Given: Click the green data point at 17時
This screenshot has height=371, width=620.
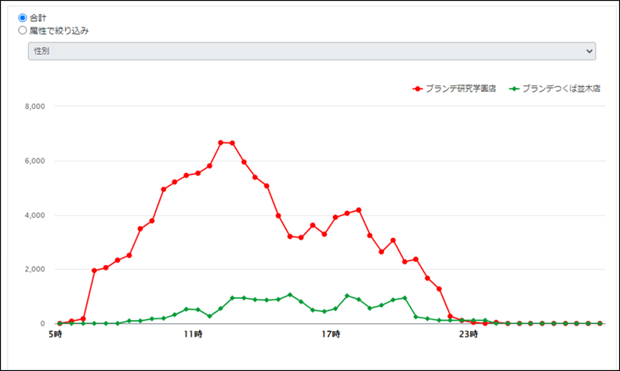Looking at the screenshot, I should (335, 308).
